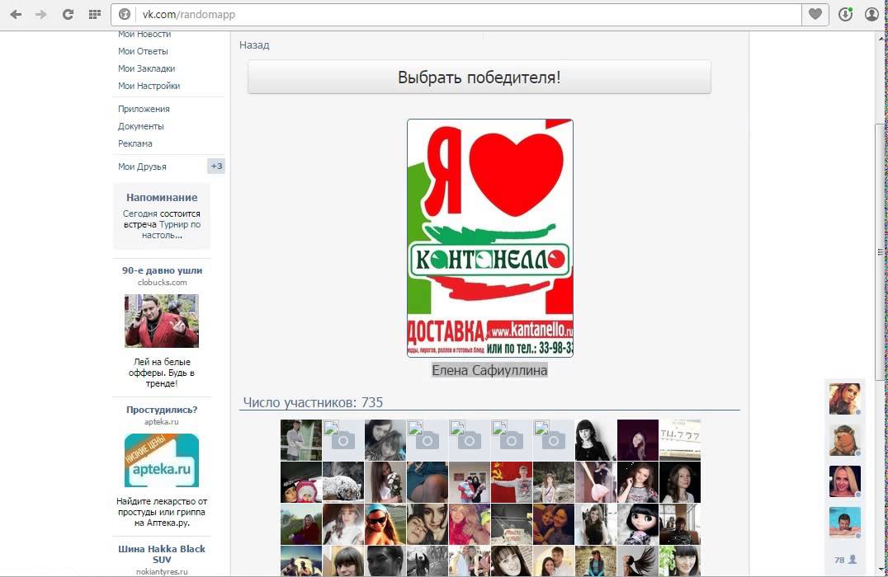Click the vk.com/randomapp address bar
888x577 pixels.
pyautogui.click(x=456, y=14)
